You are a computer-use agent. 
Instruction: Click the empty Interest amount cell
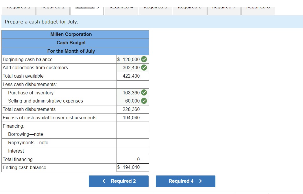point(133,151)
